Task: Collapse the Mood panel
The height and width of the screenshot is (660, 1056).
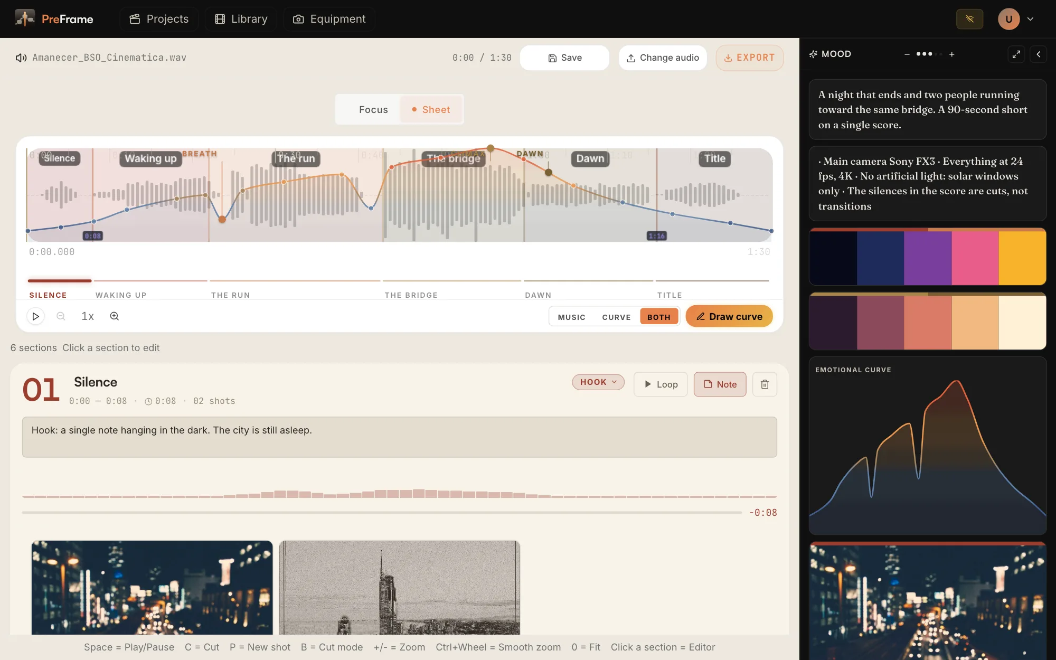Action: (x=1038, y=54)
